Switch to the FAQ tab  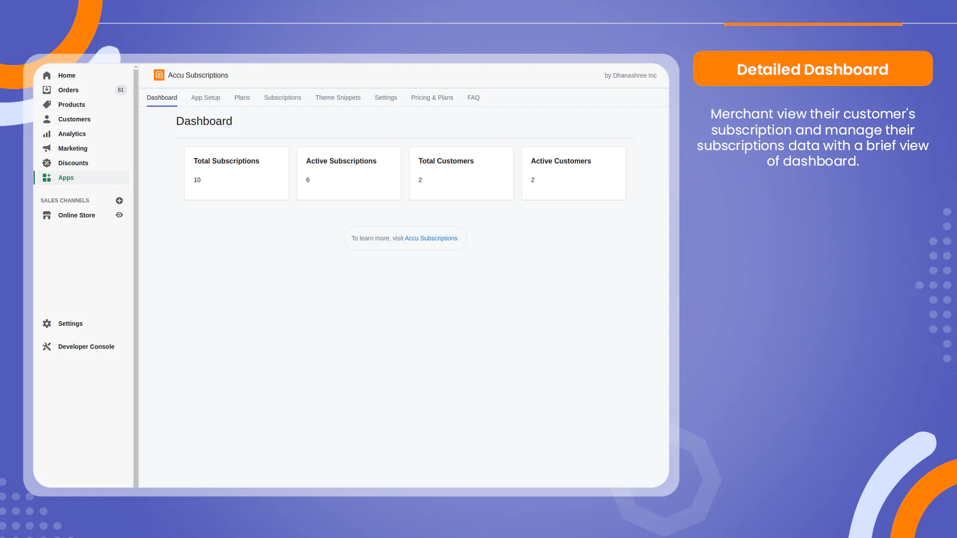pos(474,97)
